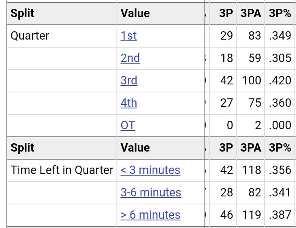Click the Split header above the Quarter label
Viewport: 296px width, 228px height.
tap(22, 13)
